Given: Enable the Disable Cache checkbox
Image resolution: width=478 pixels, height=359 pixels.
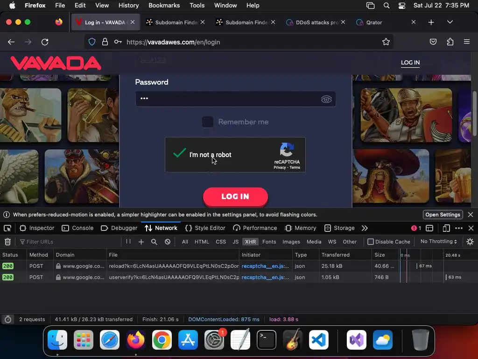Looking at the screenshot, I should (x=370, y=242).
